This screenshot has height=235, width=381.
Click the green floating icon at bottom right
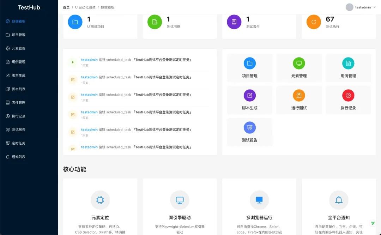click(373, 223)
